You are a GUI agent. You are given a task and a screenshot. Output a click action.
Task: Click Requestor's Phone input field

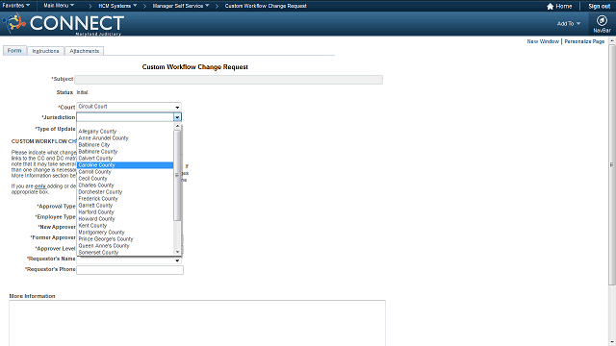click(130, 270)
